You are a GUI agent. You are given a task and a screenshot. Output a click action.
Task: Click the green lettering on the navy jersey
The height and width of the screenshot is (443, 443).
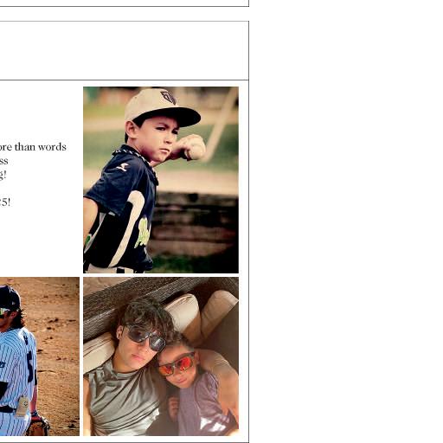142,233
